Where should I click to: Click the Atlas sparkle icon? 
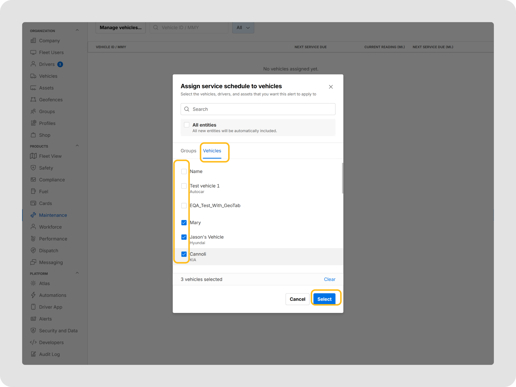[33, 283]
